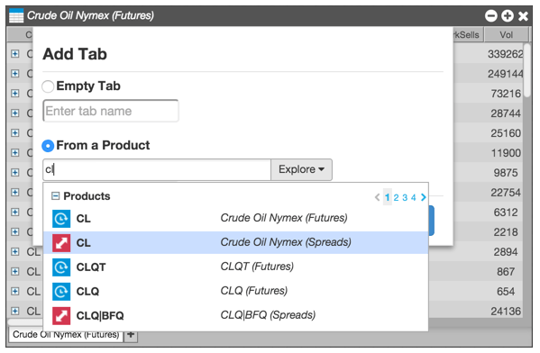Select the From a Product radio option

(x=48, y=146)
